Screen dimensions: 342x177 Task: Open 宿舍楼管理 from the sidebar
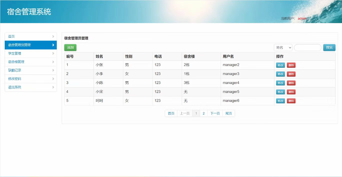tap(31, 62)
